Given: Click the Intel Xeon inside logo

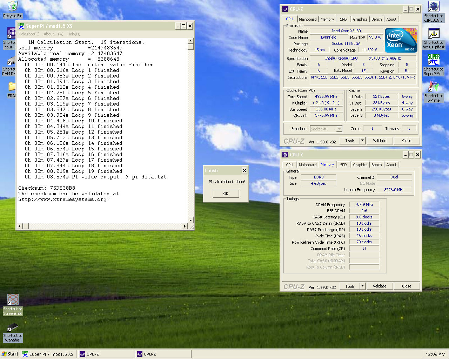Looking at the screenshot, I should click(401, 40).
